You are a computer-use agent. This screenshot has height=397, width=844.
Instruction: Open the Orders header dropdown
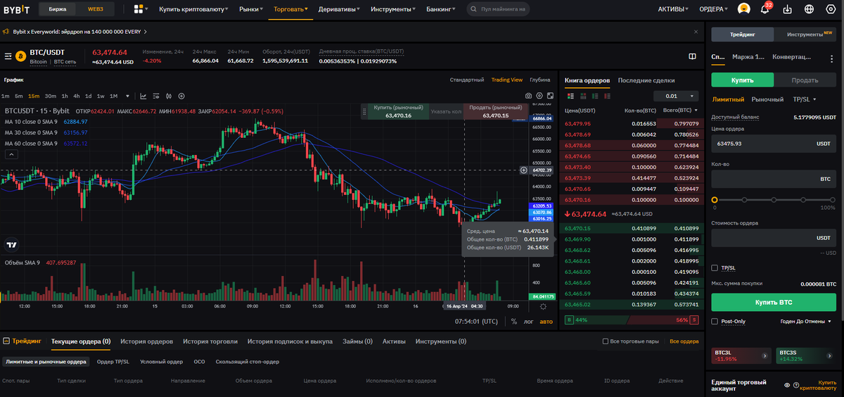[x=715, y=9]
